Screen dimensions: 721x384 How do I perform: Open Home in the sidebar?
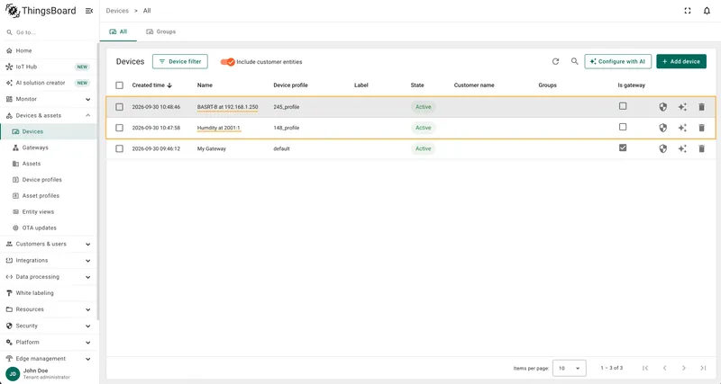point(49,50)
